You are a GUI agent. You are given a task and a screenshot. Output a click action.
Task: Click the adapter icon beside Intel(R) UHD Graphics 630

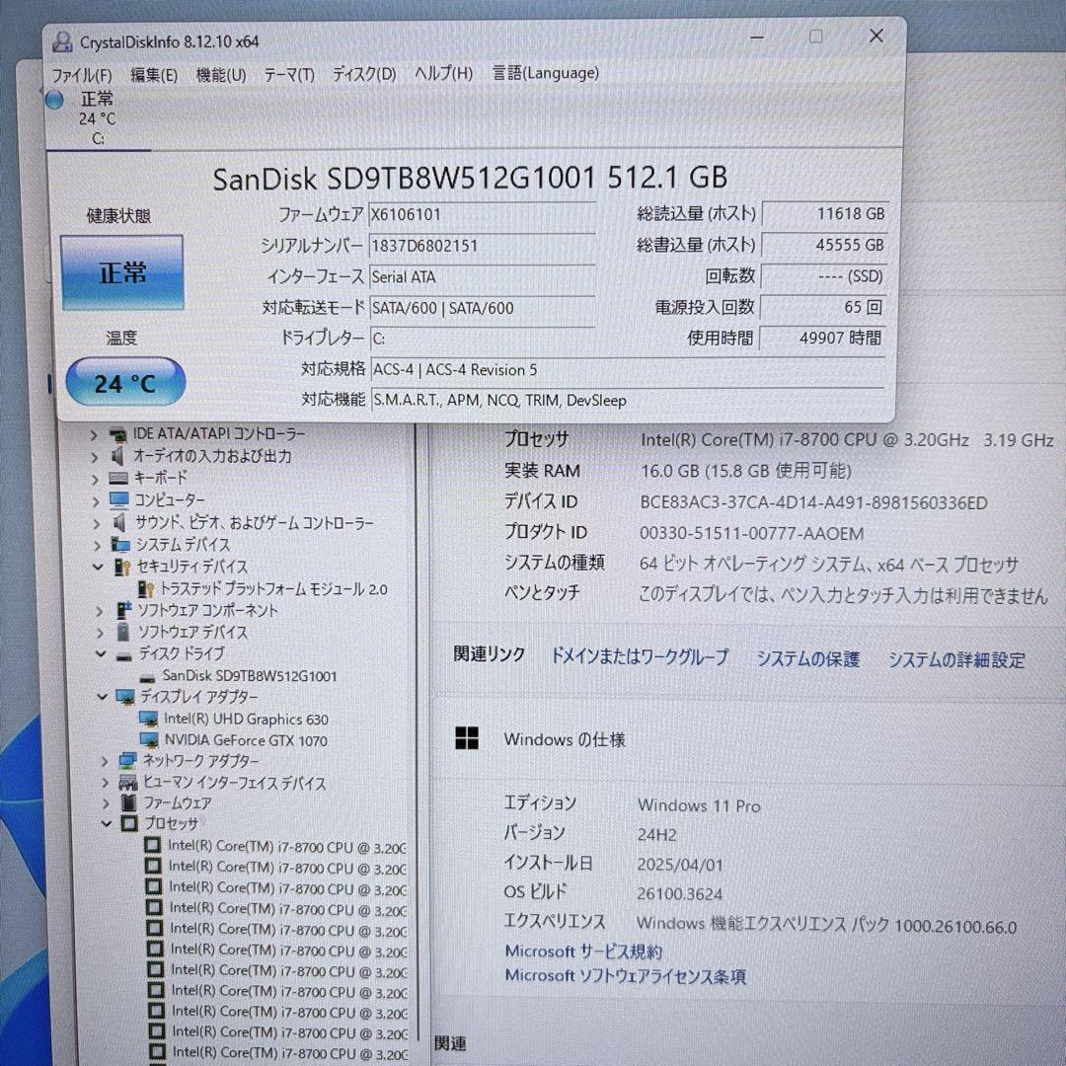(x=148, y=719)
